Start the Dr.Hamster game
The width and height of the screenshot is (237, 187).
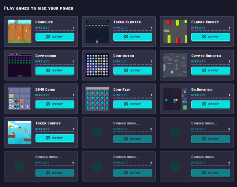coord(211,104)
